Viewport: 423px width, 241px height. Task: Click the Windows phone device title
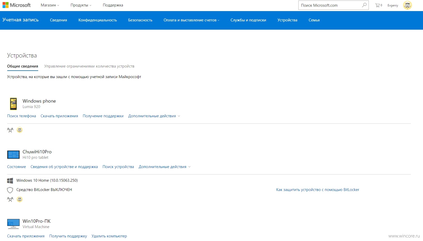click(x=39, y=101)
